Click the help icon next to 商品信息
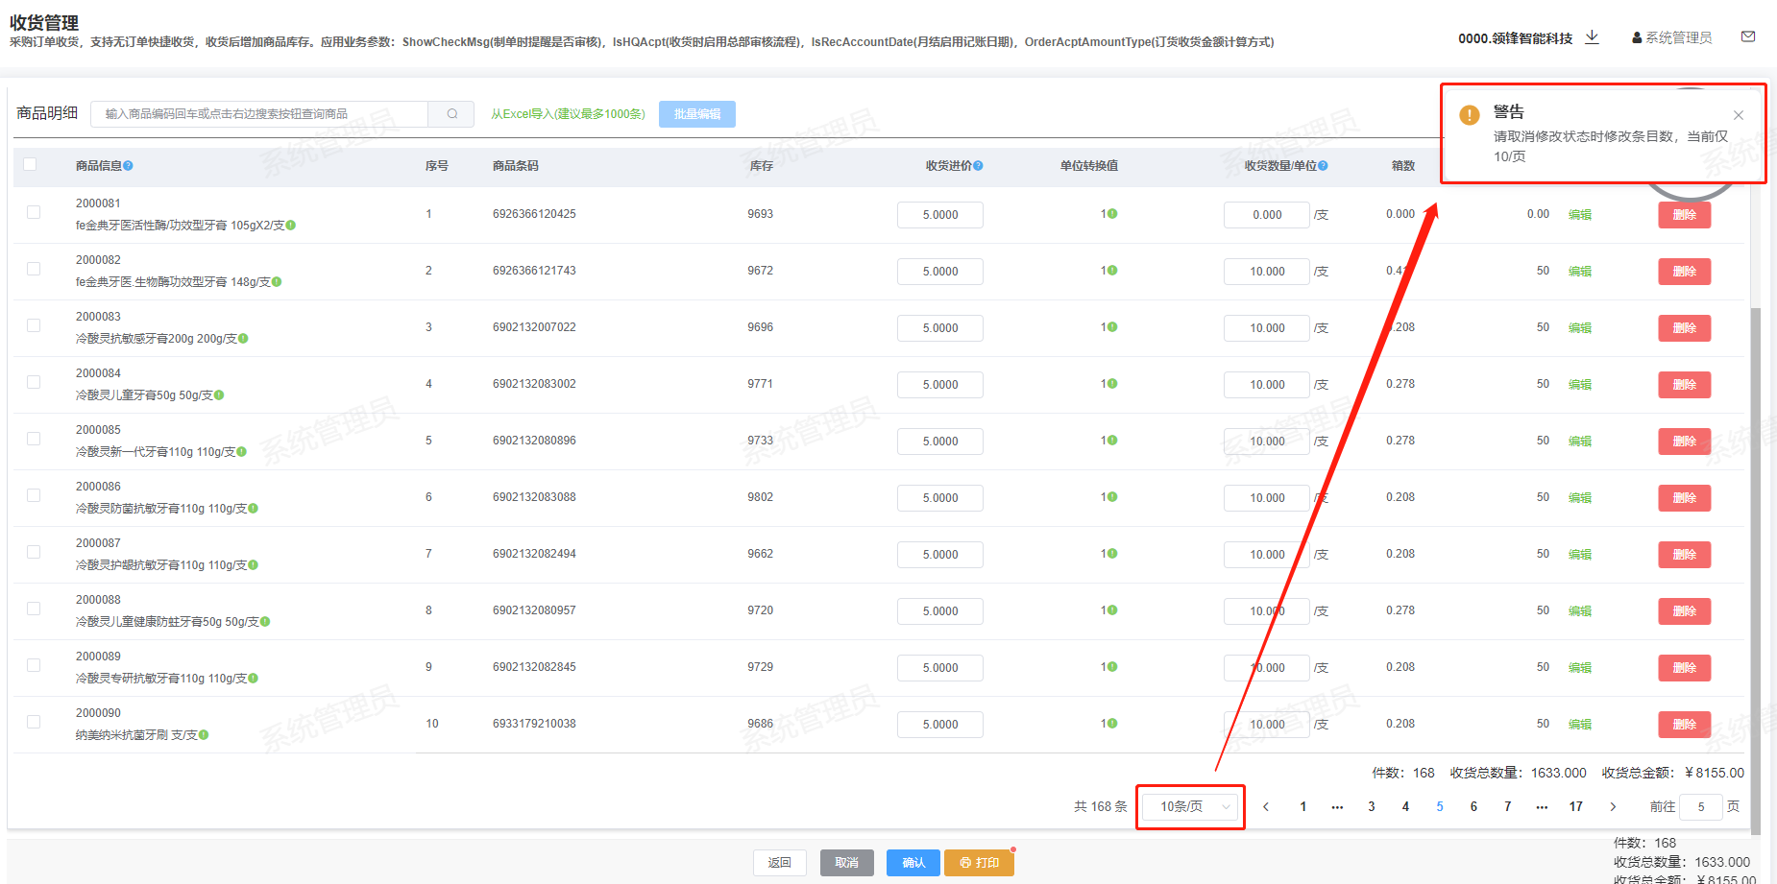Image resolution: width=1777 pixels, height=884 pixels. pyautogui.click(x=129, y=166)
